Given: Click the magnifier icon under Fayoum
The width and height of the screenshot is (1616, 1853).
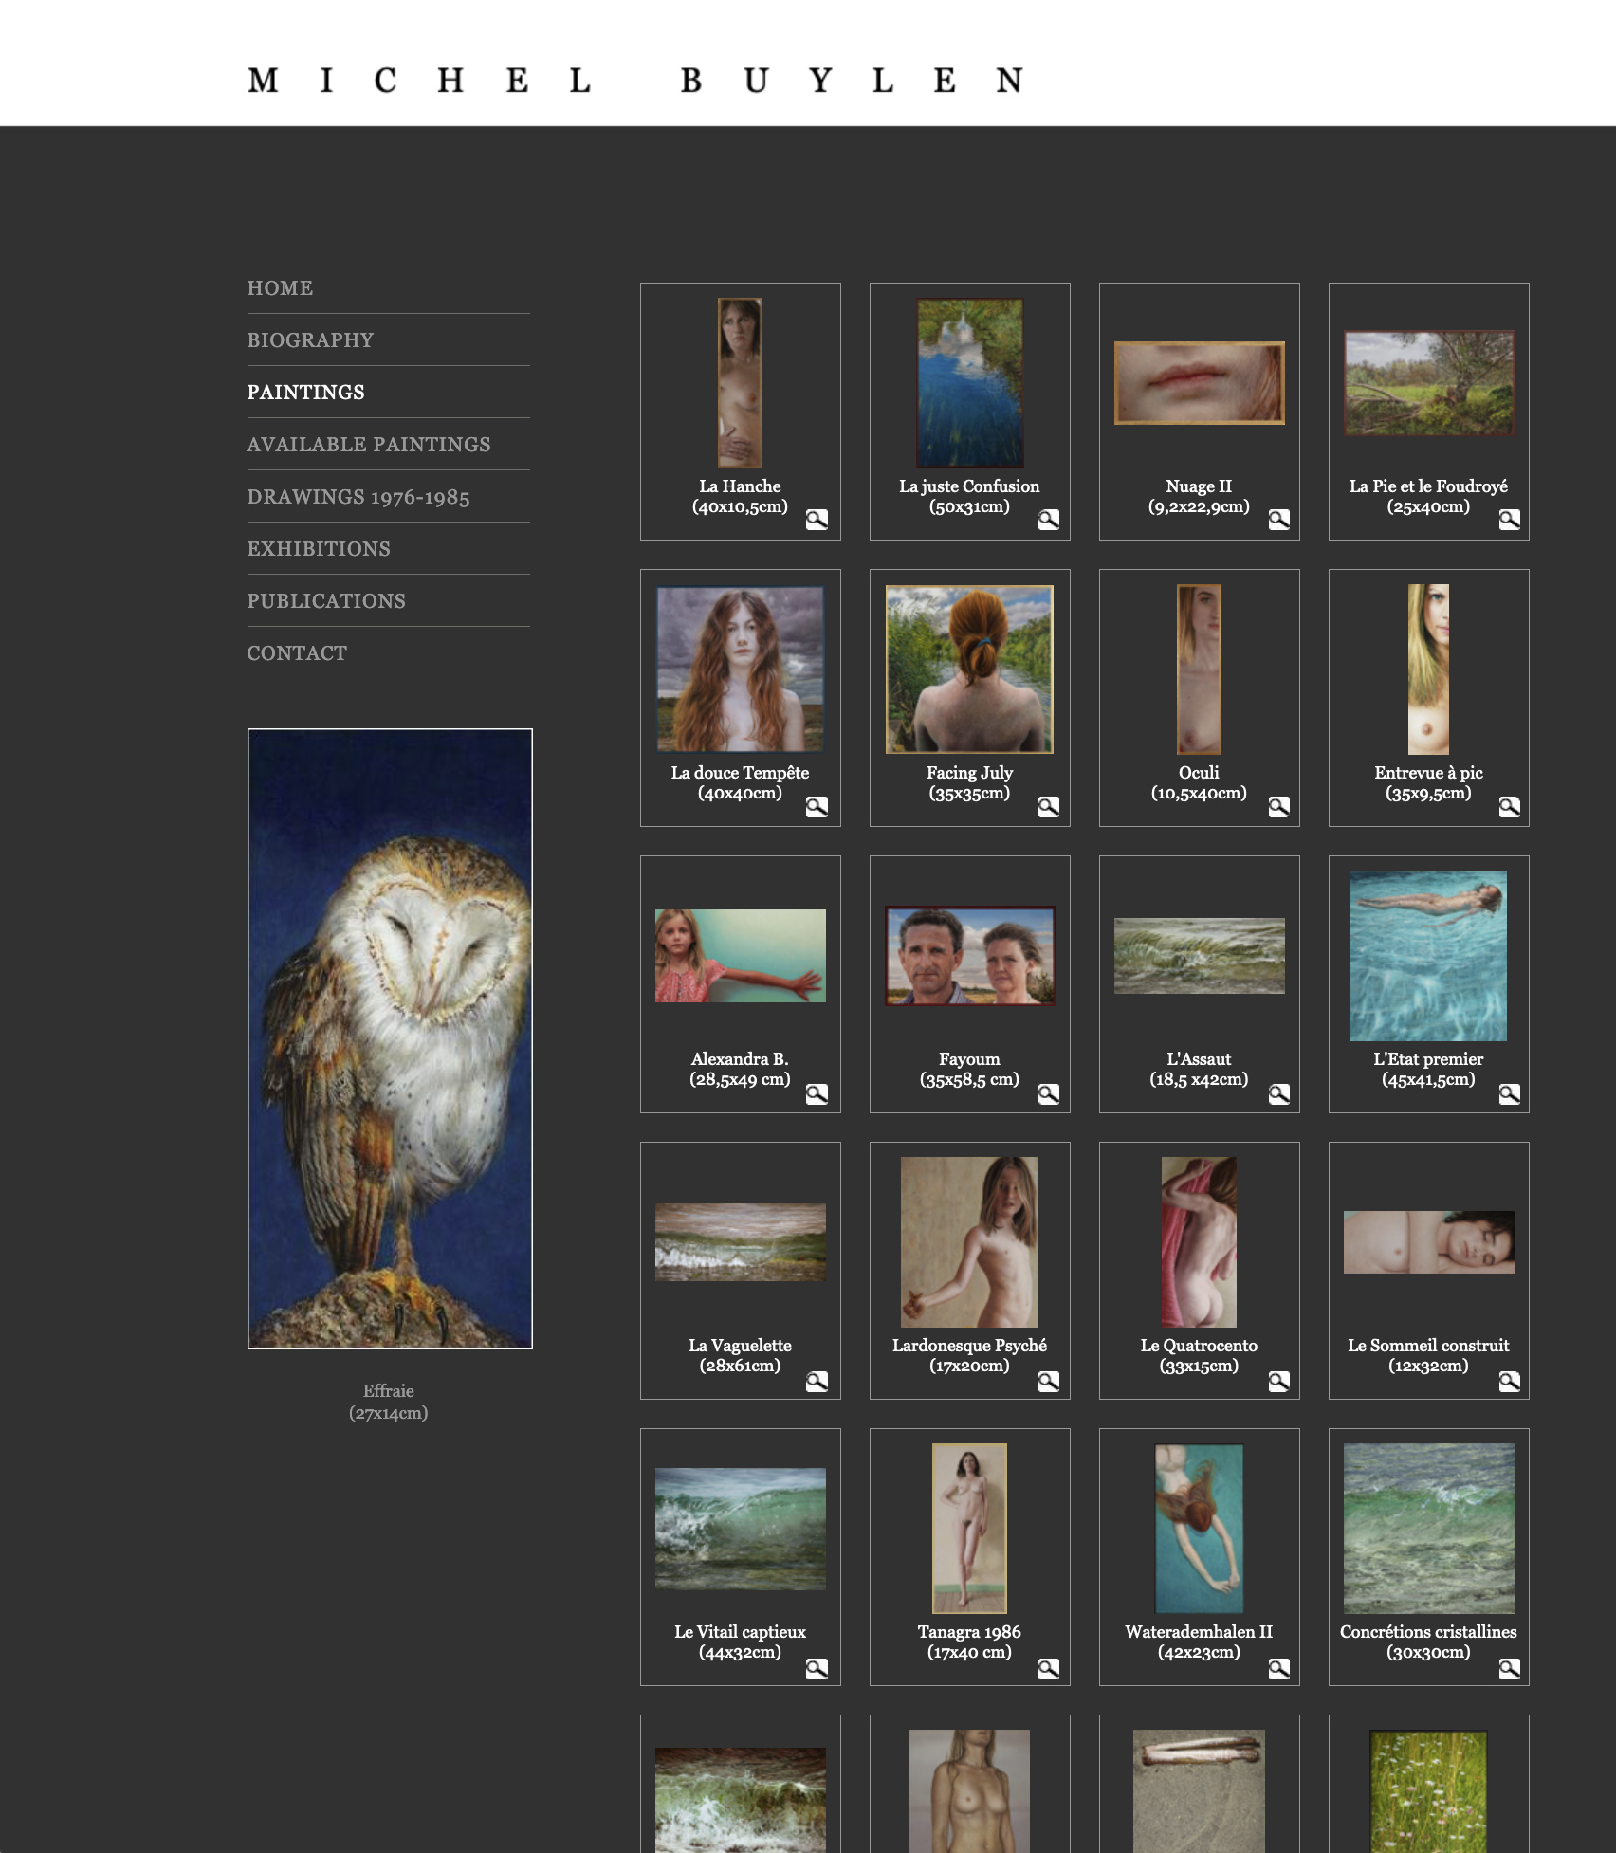Looking at the screenshot, I should [1048, 1094].
